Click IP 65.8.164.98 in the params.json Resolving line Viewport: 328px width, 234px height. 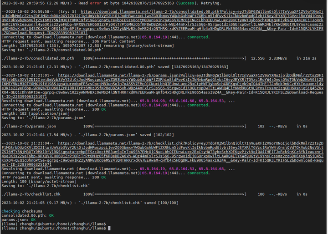pyautogui.click(x=152, y=101)
